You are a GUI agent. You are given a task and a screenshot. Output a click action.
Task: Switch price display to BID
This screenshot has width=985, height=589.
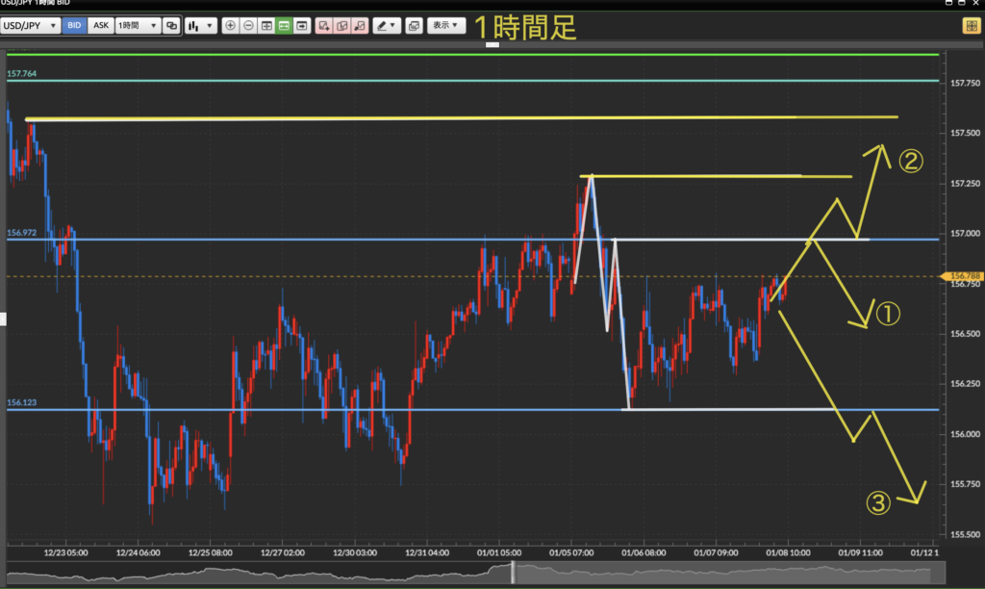click(x=74, y=26)
